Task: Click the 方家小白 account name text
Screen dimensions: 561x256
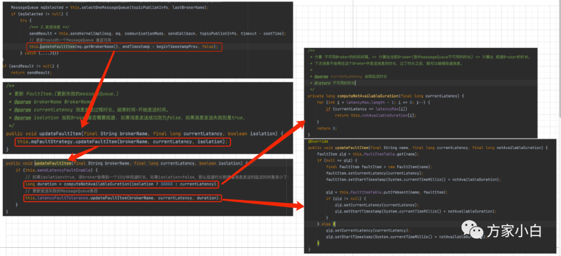Action: (512, 230)
